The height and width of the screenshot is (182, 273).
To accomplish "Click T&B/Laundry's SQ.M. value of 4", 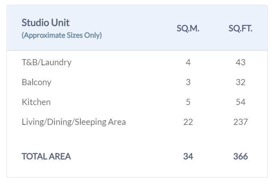I will (x=188, y=62).
